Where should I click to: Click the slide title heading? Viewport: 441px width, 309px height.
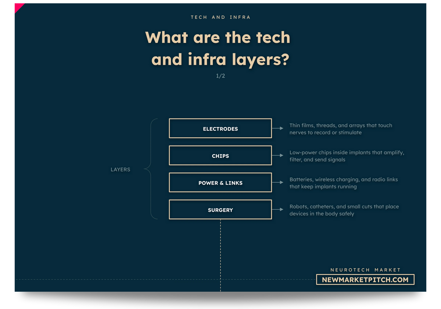[x=218, y=49]
